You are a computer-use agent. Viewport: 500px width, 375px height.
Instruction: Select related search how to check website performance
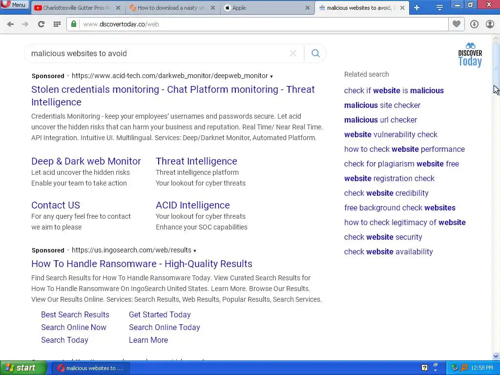pyautogui.click(x=404, y=149)
